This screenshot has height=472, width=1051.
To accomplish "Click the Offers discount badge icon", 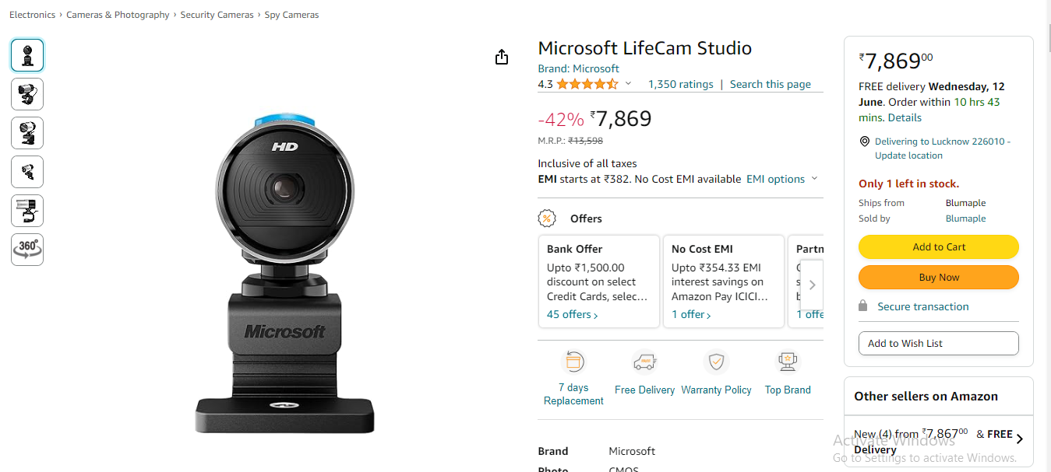I will 548,219.
